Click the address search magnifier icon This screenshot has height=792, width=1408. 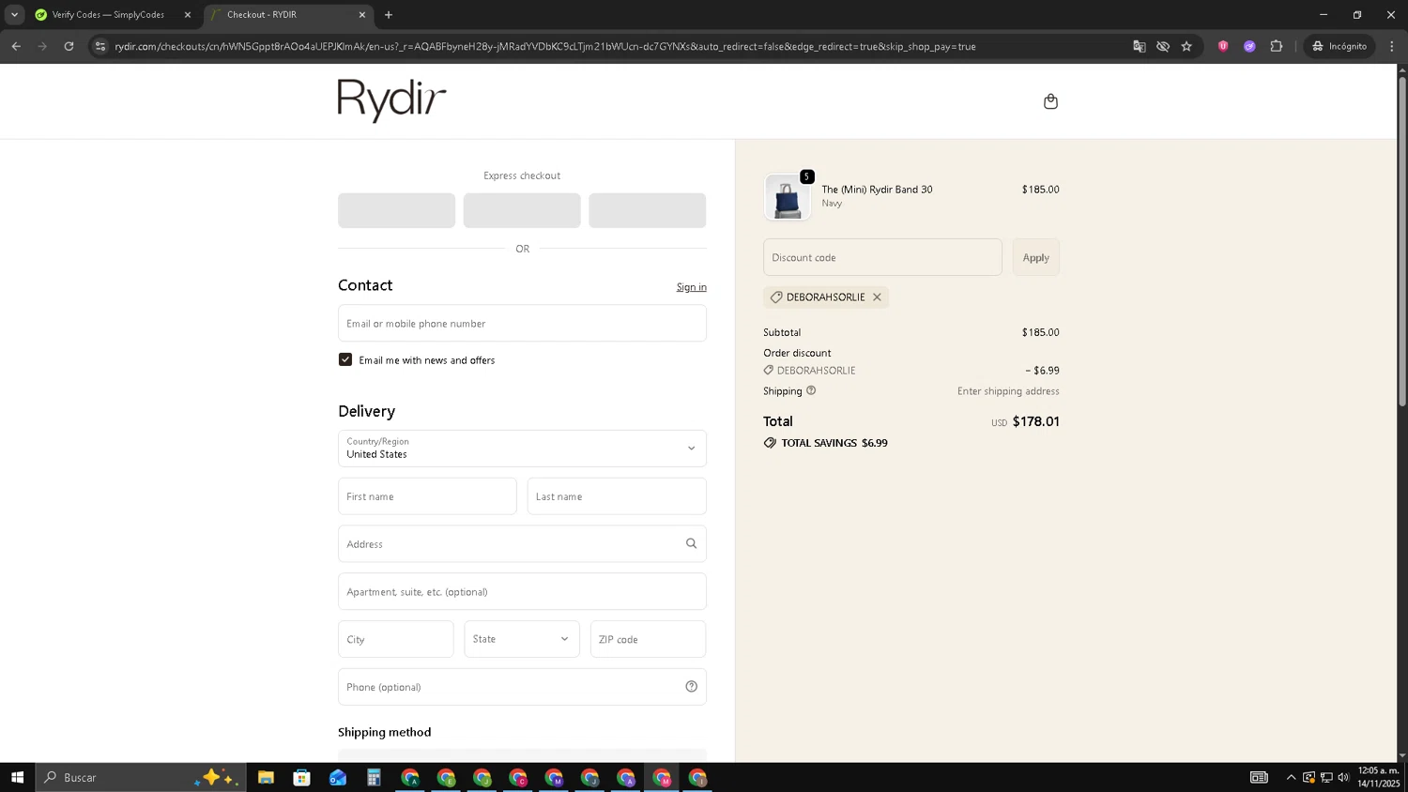[691, 543]
